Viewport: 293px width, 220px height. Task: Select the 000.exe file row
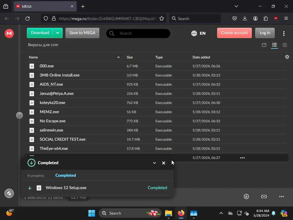click(157, 66)
